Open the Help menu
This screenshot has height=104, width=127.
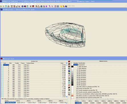tap(34, 4)
